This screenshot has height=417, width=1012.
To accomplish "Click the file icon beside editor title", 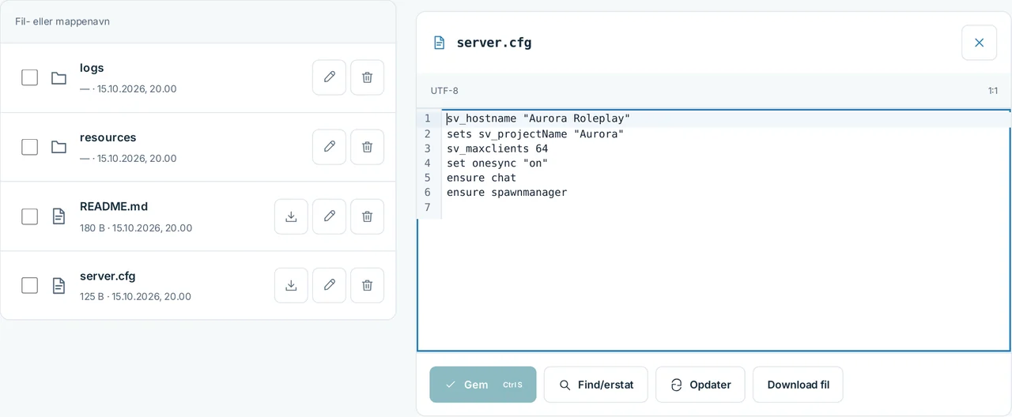I will [439, 43].
